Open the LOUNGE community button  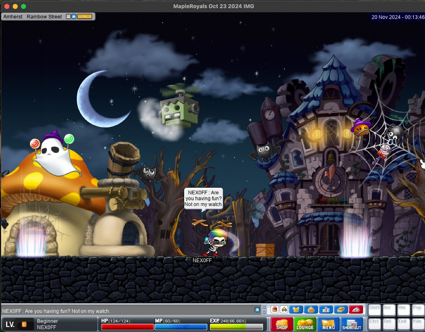pyautogui.click(x=305, y=324)
